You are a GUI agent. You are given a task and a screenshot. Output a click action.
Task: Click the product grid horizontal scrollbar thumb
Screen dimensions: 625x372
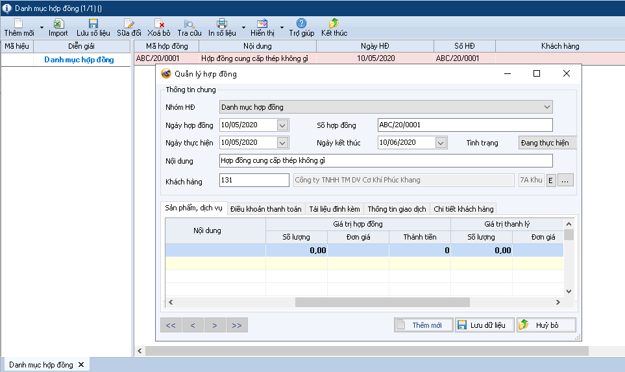(382, 303)
